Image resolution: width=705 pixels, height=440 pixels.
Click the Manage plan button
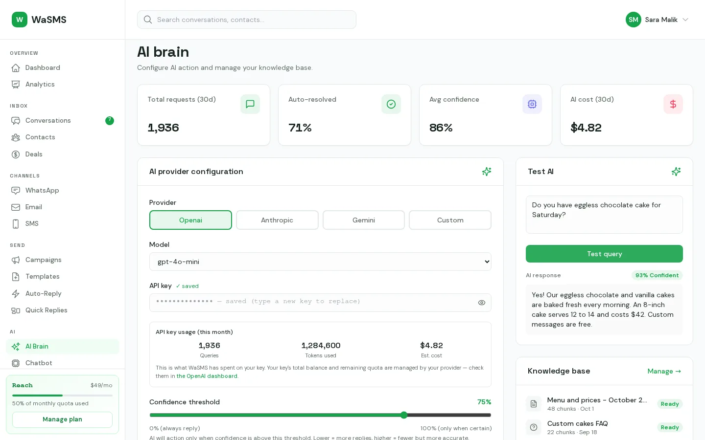tap(62, 419)
